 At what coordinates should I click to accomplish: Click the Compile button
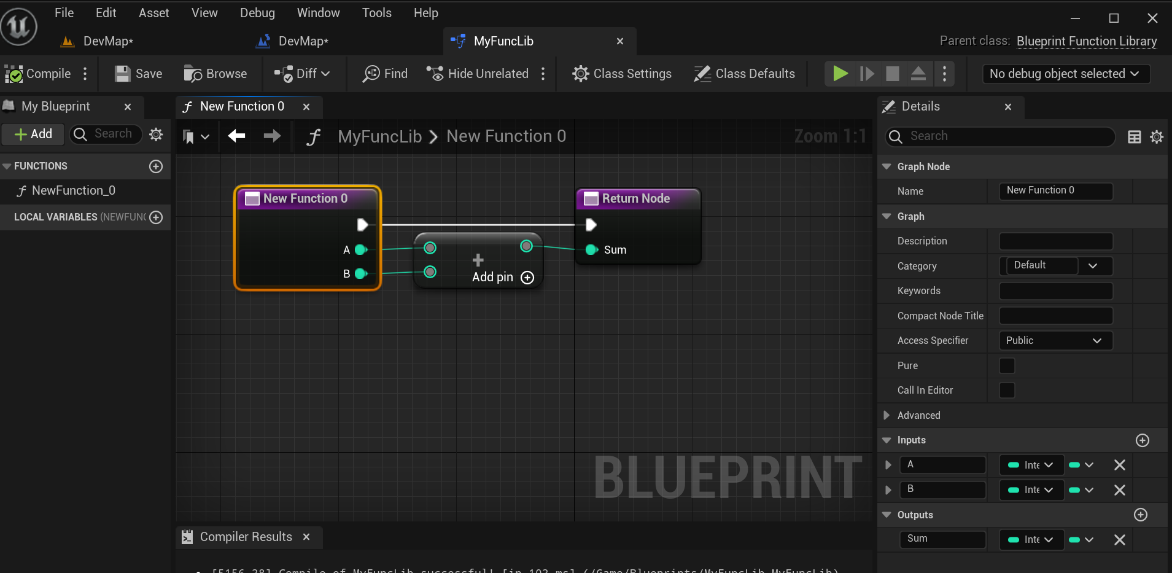coord(38,74)
